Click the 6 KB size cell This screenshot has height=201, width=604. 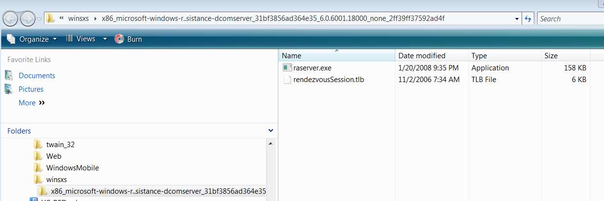pyautogui.click(x=579, y=80)
